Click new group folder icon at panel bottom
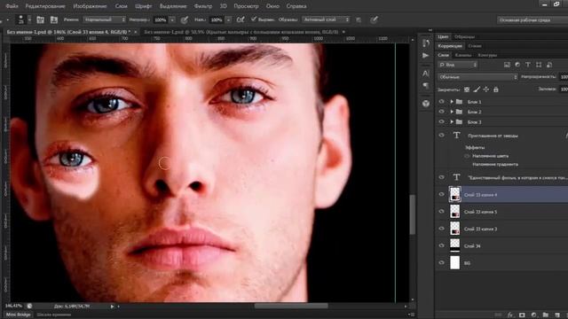568x319 pixels. click(546, 315)
